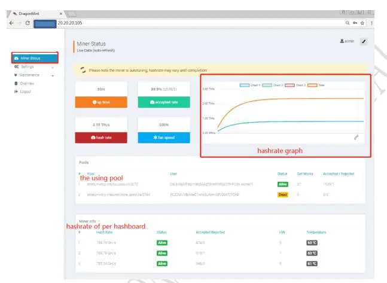The height and width of the screenshot is (283, 387).
Task: Toggle the Chain 1 legend series
Action: (250, 85)
